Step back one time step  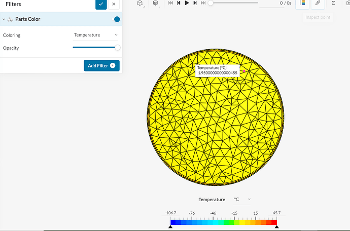[179, 3]
